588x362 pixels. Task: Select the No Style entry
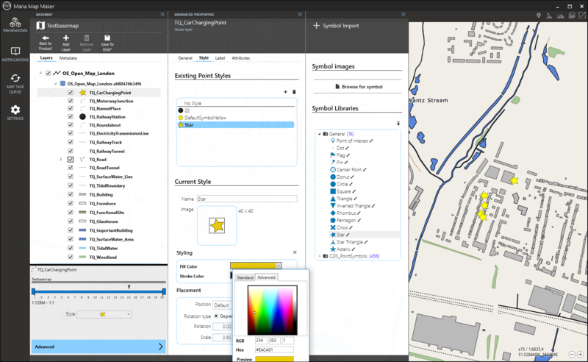click(x=236, y=103)
